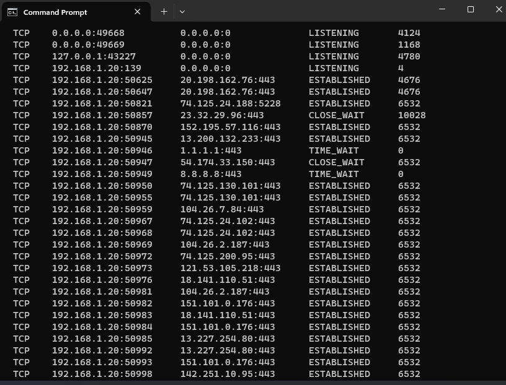Click local address 192.168.1.20:50992
Viewport: 506px width, 385px height.
[102, 350]
